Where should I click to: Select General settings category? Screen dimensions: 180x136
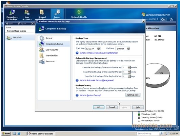pyautogui.click(x=54, y=38)
